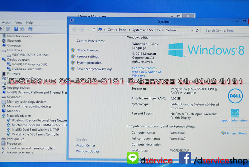249x167 pixels.
Task: Minimize the System window
Action: click(237, 21)
